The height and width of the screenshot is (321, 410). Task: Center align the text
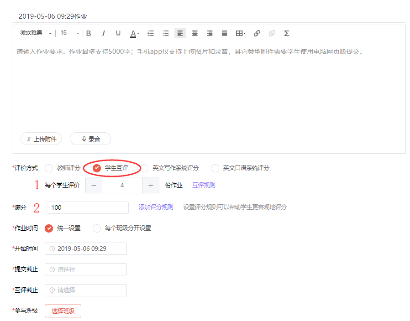pyautogui.click(x=195, y=33)
